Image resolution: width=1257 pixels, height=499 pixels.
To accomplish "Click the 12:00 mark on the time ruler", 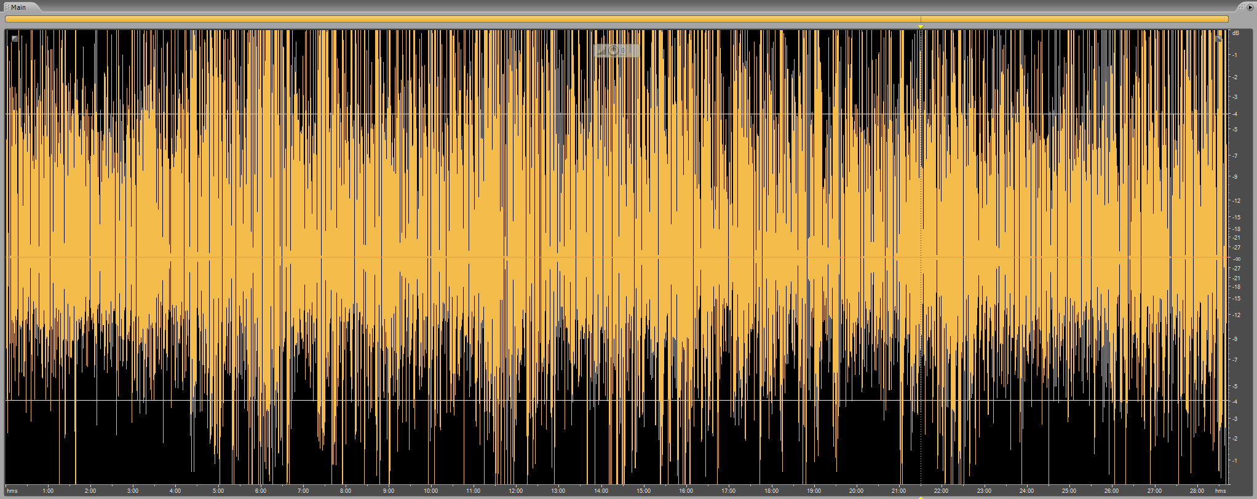I will point(515,490).
